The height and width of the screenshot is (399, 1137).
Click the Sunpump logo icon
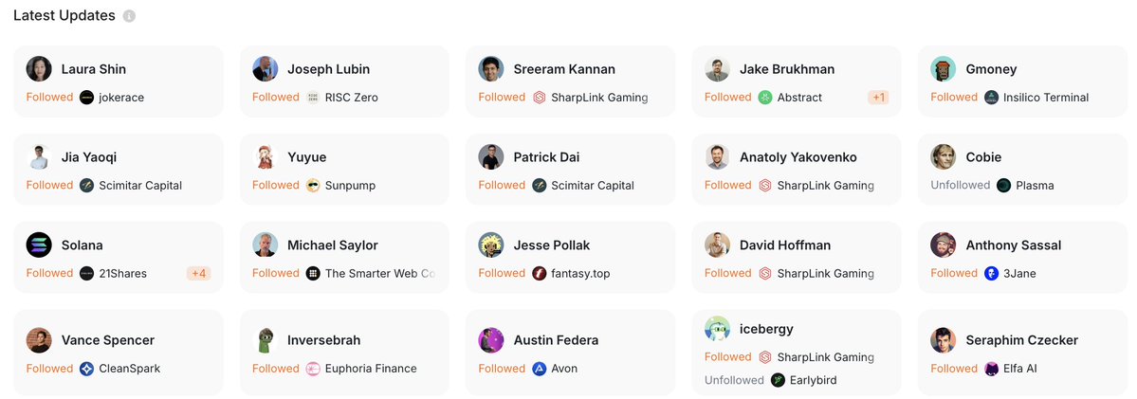pos(313,186)
